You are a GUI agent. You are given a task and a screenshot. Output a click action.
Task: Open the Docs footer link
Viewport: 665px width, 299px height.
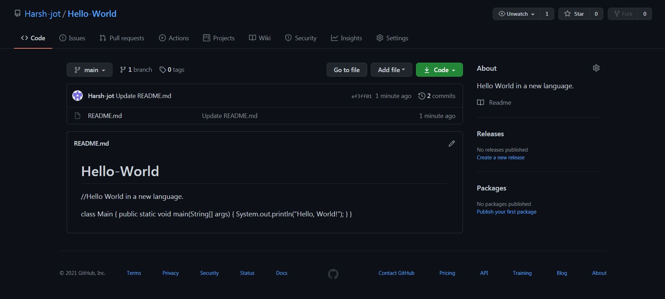(282, 273)
